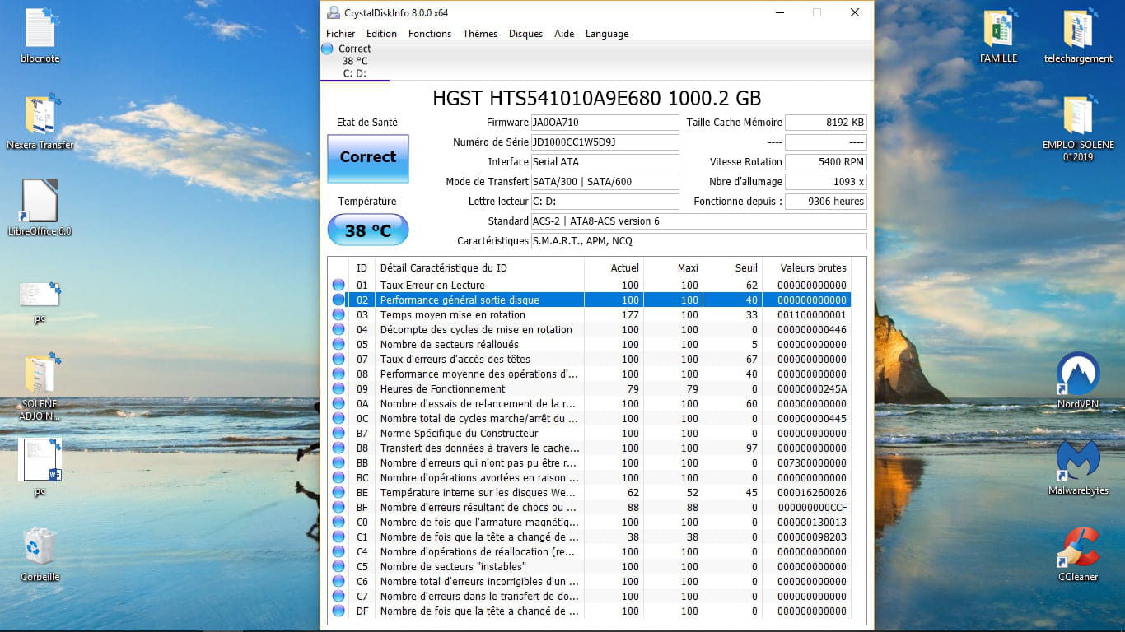Click the Correct health status button
Screen dimensions: 1125x632
[x=368, y=158]
